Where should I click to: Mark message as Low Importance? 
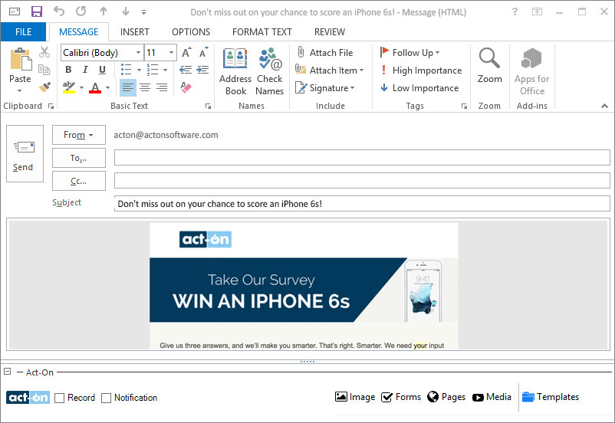[419, 88]
